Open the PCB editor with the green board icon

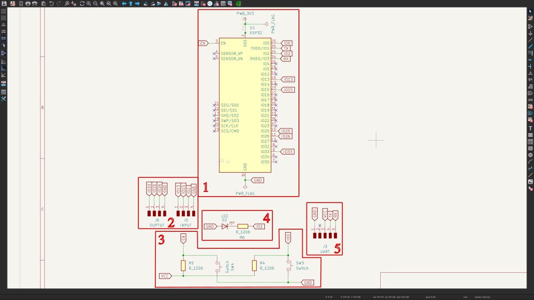[238, 3]
